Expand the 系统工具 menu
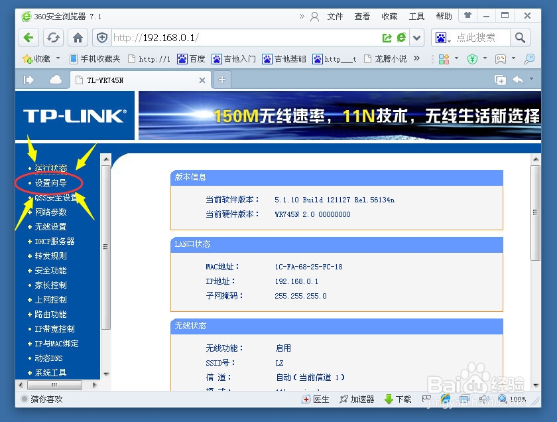557x422 pixels. 51,373
